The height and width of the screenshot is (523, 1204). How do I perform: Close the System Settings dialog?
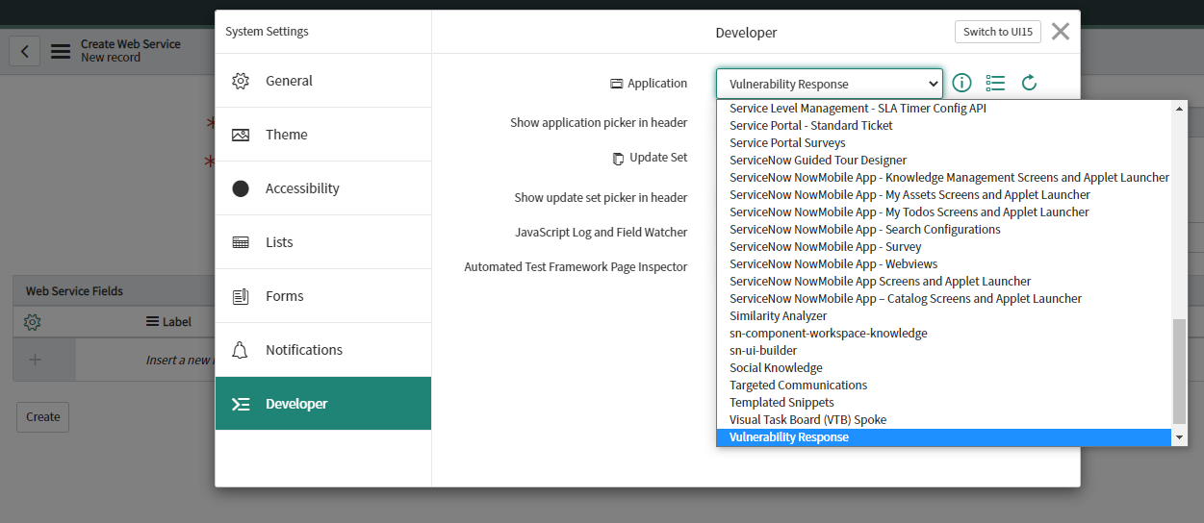click(1061, 32)
